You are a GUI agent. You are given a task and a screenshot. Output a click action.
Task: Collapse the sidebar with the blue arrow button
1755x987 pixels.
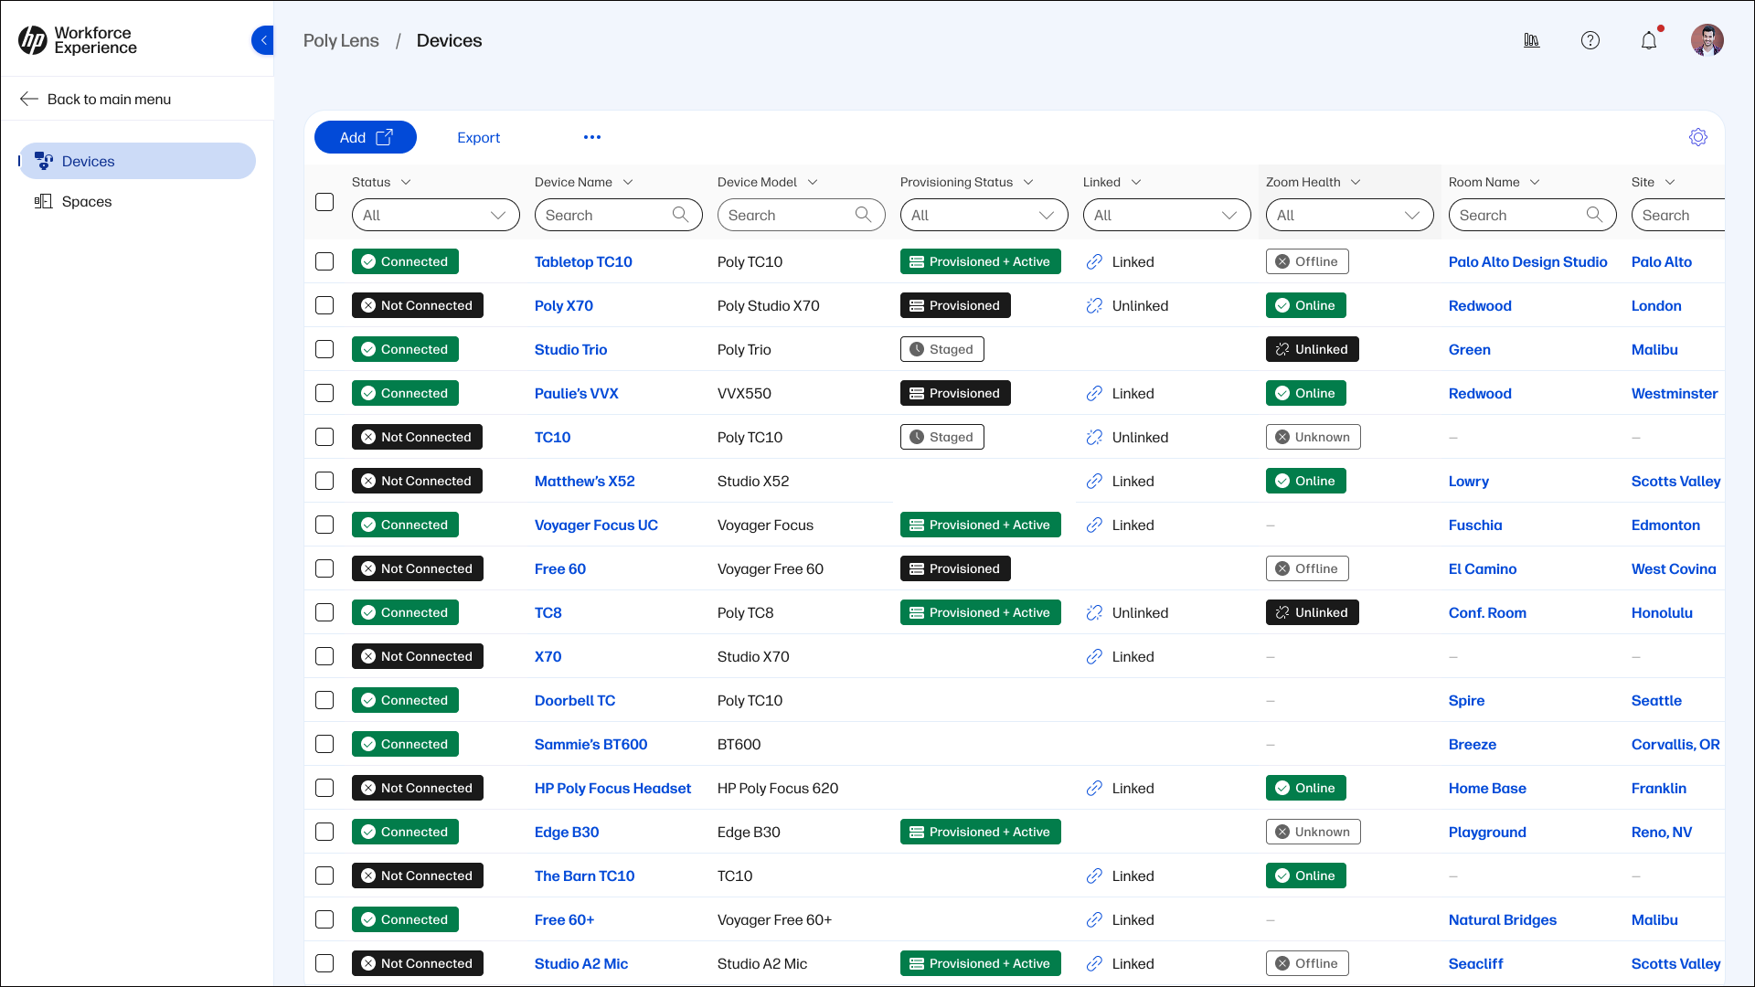[263, 40]
